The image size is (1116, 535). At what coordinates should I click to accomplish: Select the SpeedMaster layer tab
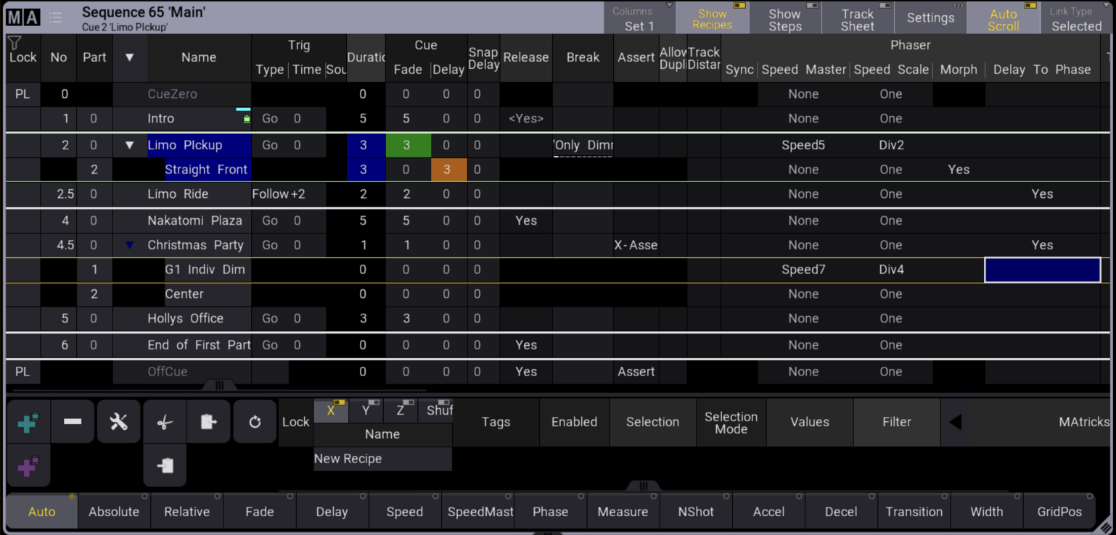(x=477, y=511)
